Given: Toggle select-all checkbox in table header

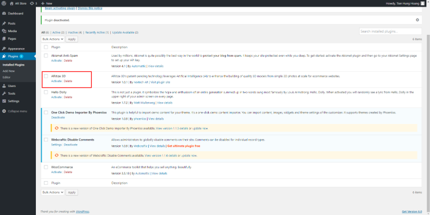Looking at the screenshot, I should point(46,47).
